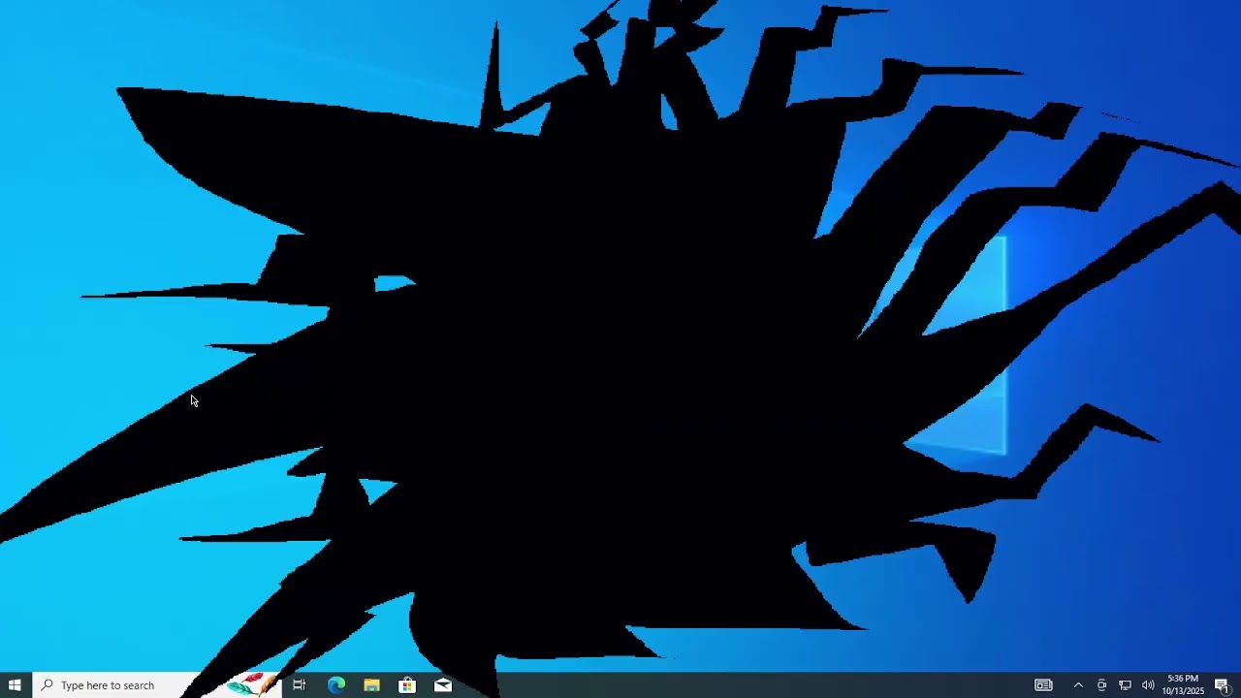Open the Action Center notifications
This screenshot has height=698, width=1241.
pos(1223,685)
